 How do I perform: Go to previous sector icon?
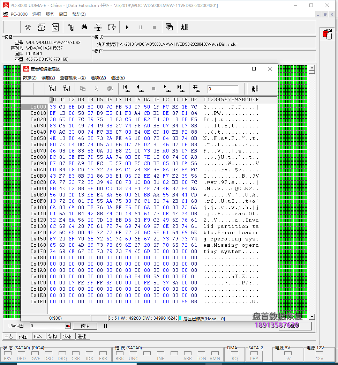pyautogui.click(x=140, y=88)
